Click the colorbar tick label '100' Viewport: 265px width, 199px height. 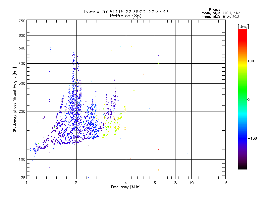coord(251,61)
